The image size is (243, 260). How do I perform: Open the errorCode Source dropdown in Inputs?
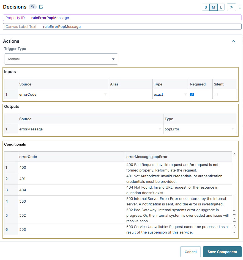click(105, 94)
